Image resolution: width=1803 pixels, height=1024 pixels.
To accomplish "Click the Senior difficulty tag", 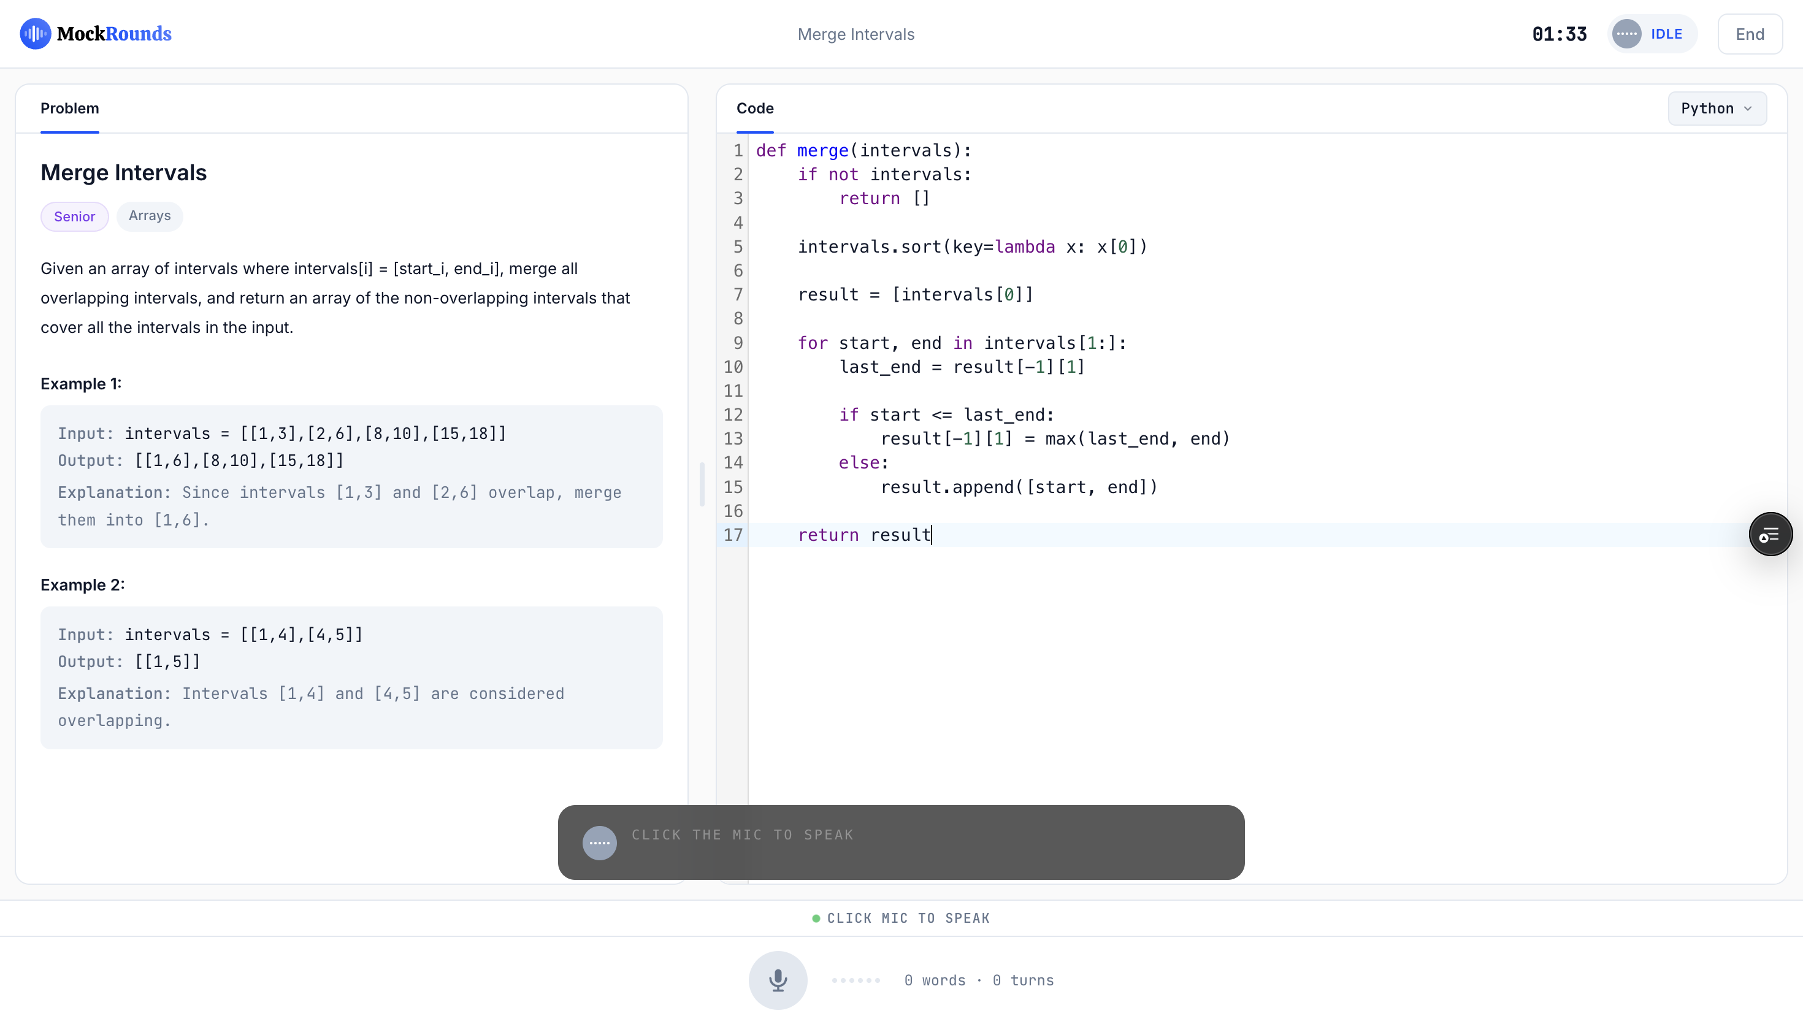I will pyautogui.click(x=75, y=216).
